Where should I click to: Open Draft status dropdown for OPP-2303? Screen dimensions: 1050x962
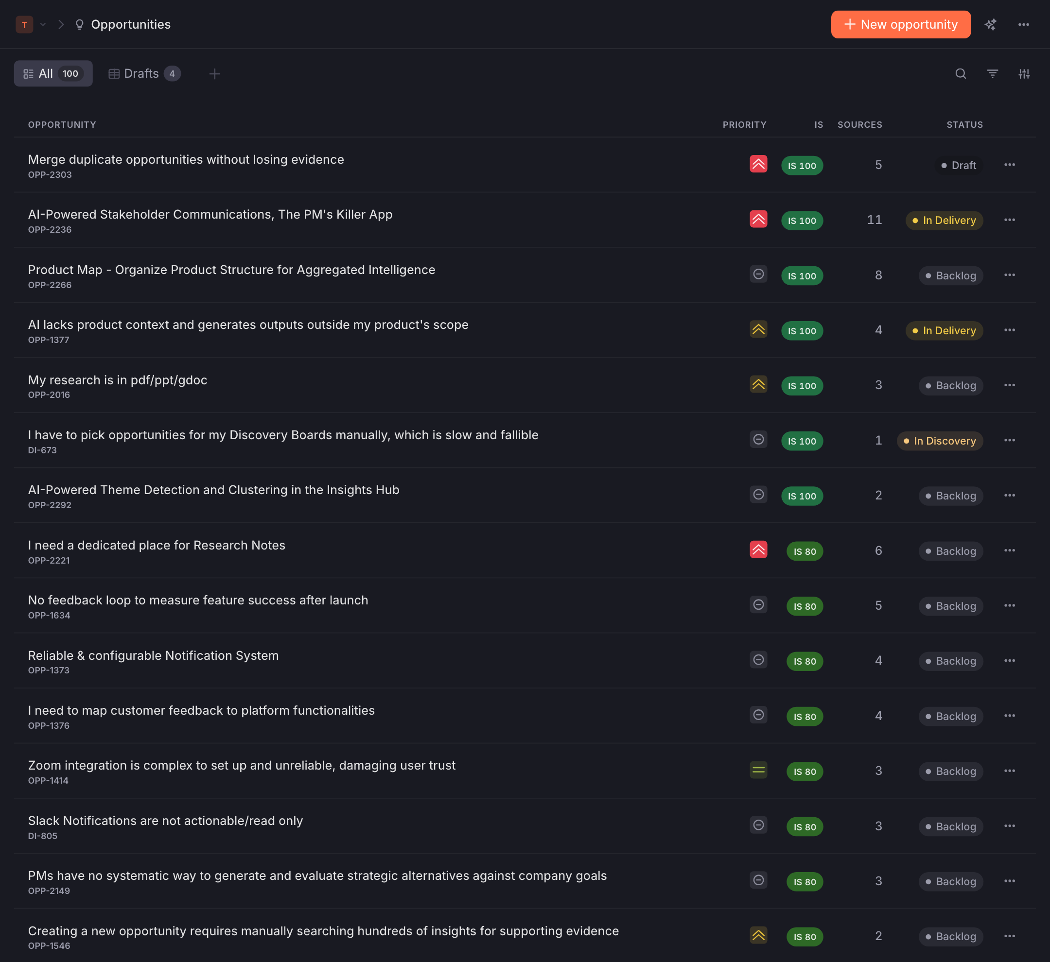(x=959, y=166)
